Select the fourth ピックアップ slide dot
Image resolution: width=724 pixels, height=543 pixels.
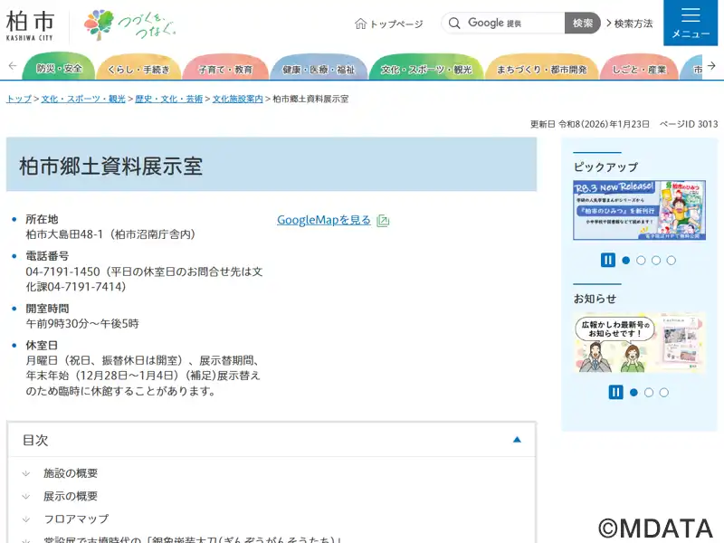pos(671,261)
